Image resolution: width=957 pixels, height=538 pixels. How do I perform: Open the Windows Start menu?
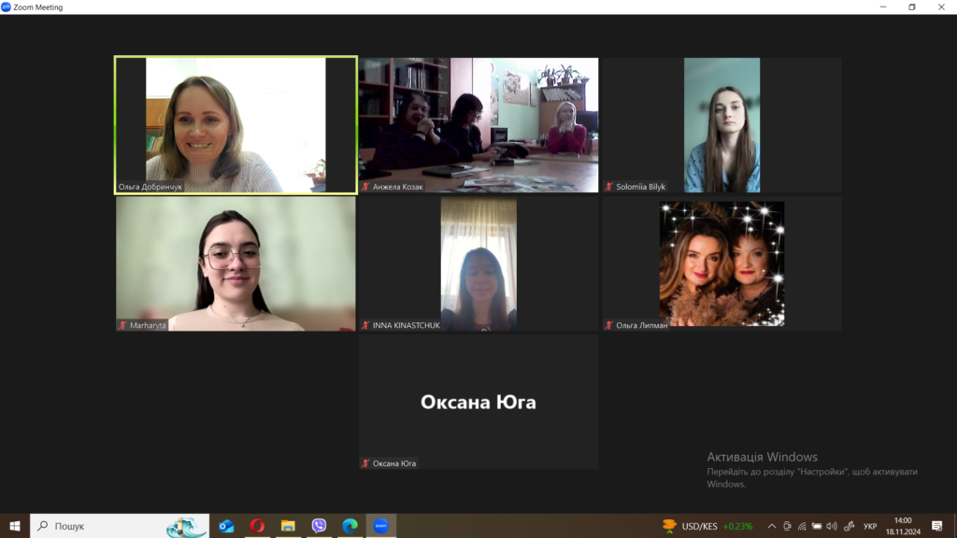pos(15,526)
